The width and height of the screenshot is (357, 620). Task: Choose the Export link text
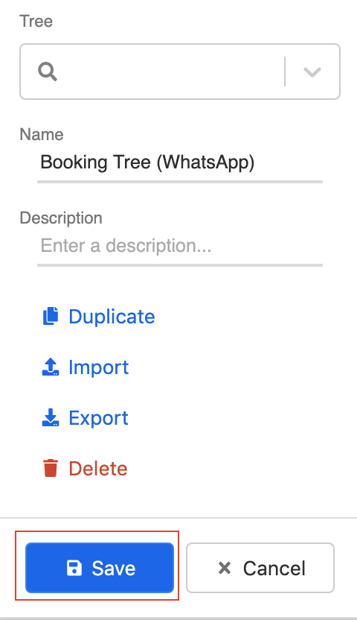(x=99, y=418)
